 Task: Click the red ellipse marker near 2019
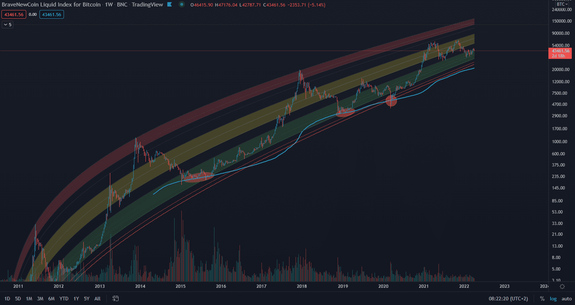click(x=345, y=112)
